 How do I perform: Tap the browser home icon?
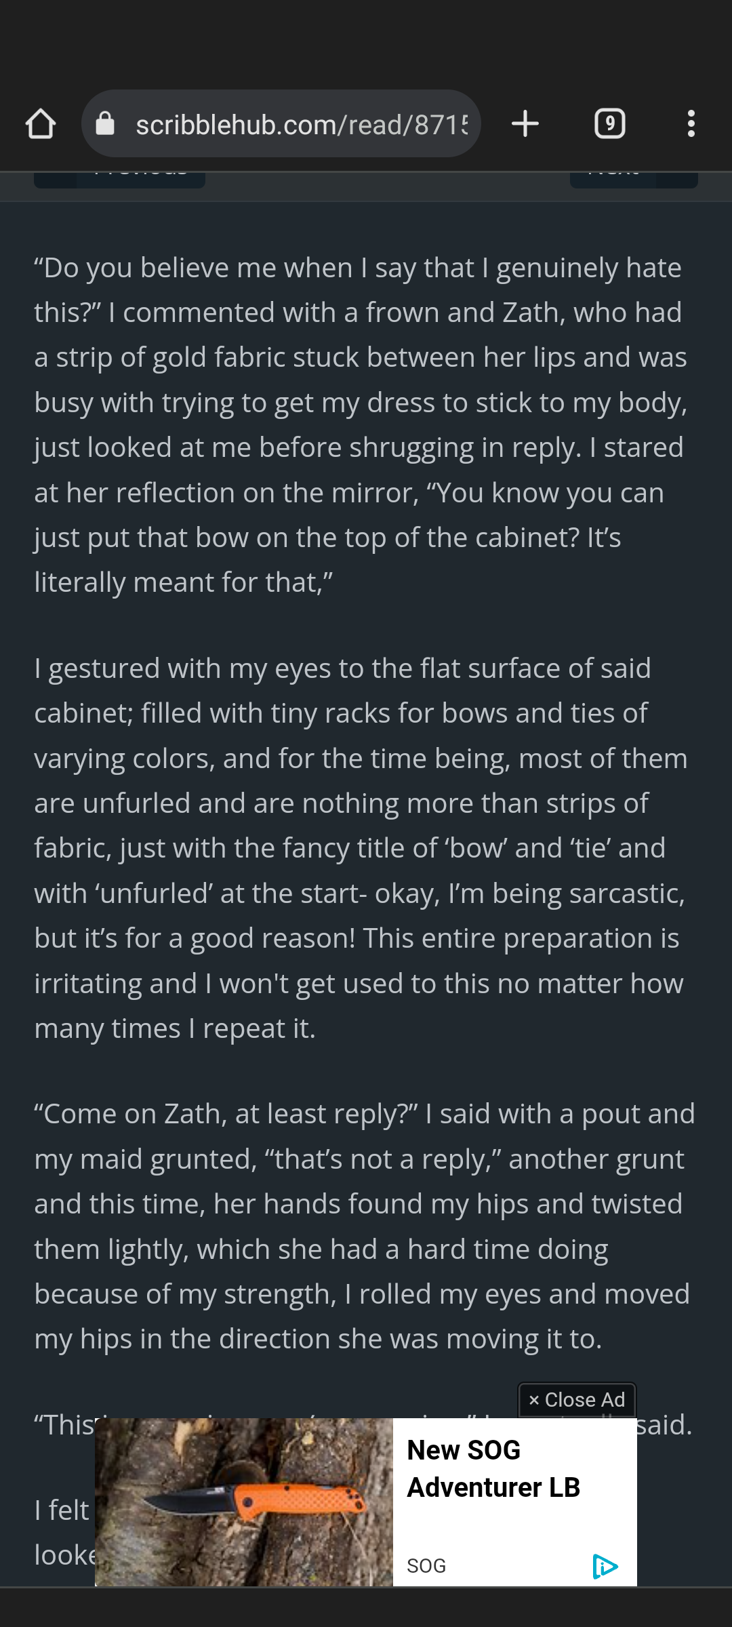41,124
